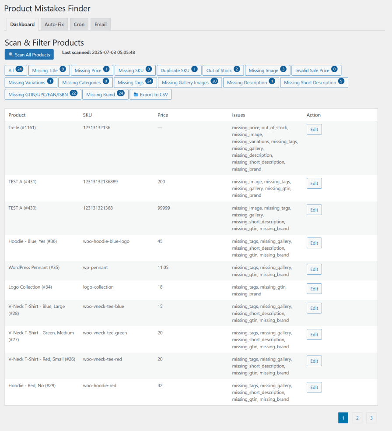
Task: Edit the Logo Collection (#34) product
Action: click(x=314, y=289)
